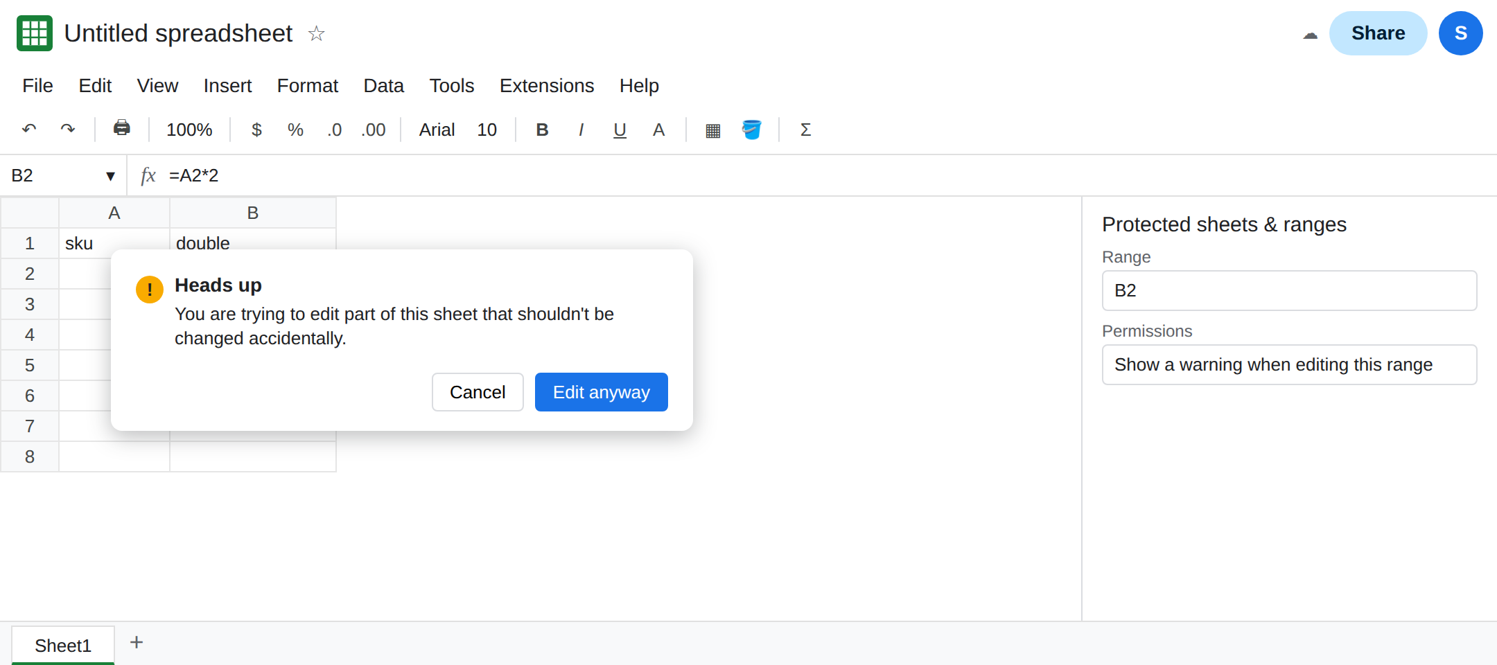Switch to the Sheet1 tab

[63, 645]
